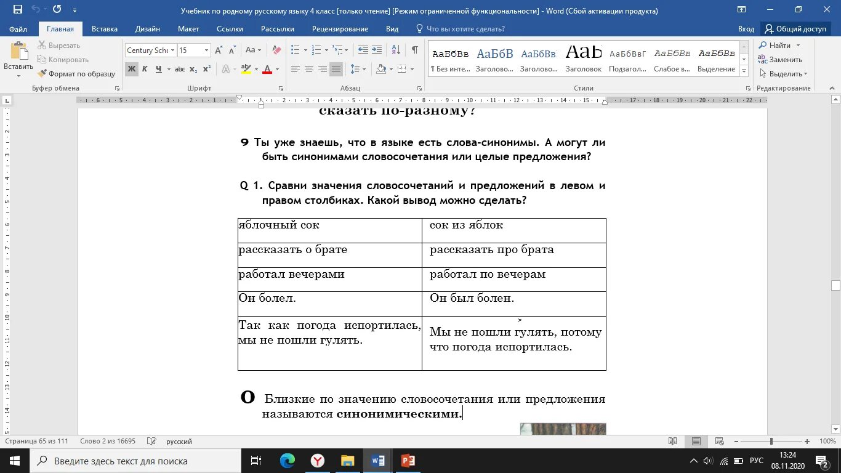The width and height of the screenshot is (841, 473).
Task: Toggle bold Ж formatting
Action: pos(132,69)
